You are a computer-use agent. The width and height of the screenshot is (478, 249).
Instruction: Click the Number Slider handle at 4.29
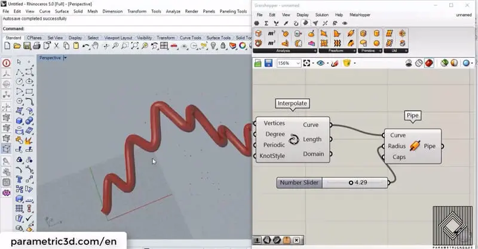351,182
